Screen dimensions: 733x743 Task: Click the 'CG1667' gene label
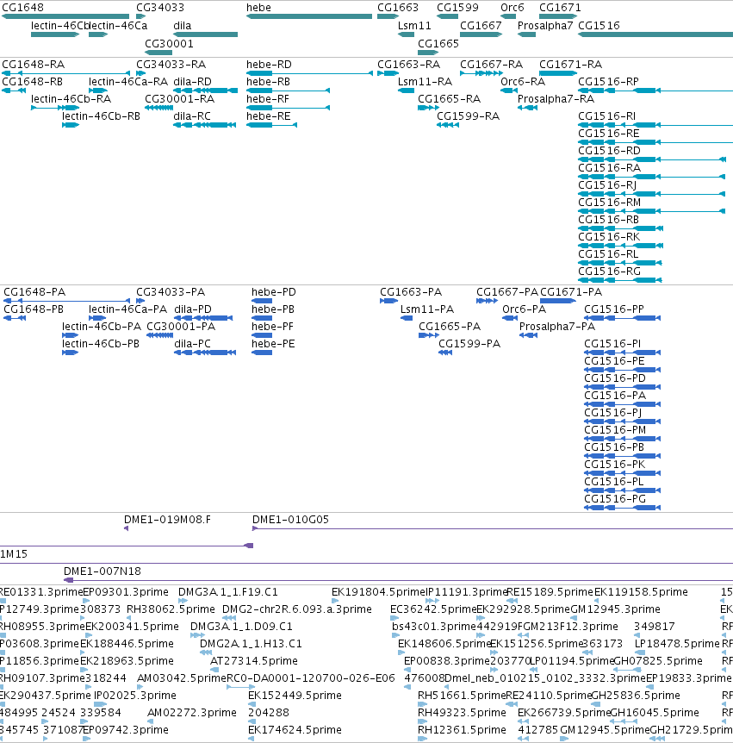(x=481, y=26)
